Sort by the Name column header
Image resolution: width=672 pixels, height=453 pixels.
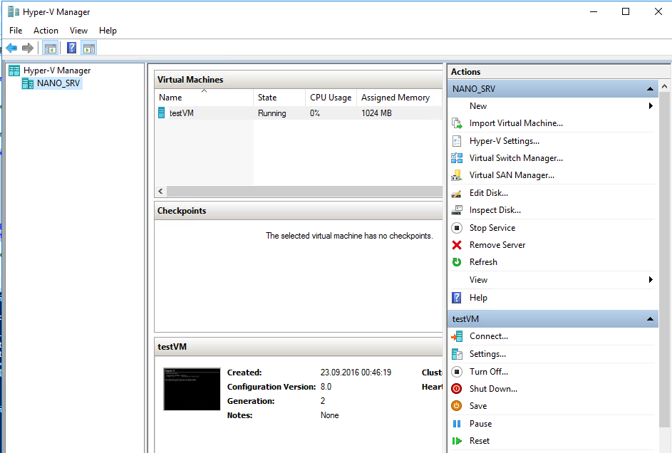coord(204,97)
